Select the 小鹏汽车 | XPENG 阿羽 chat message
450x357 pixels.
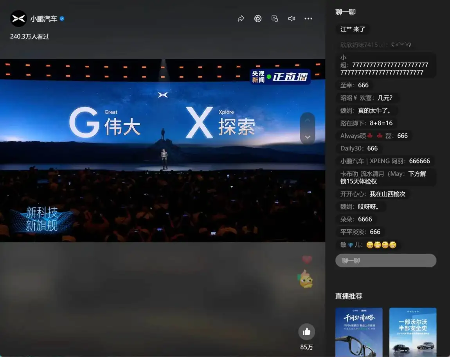[385, 161]
